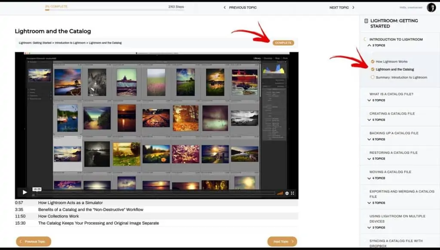Click the orange Previous Topic button below chapters
Image resolution: width=440 pixels, height=250 pixels.
click(x=34, y=241)
